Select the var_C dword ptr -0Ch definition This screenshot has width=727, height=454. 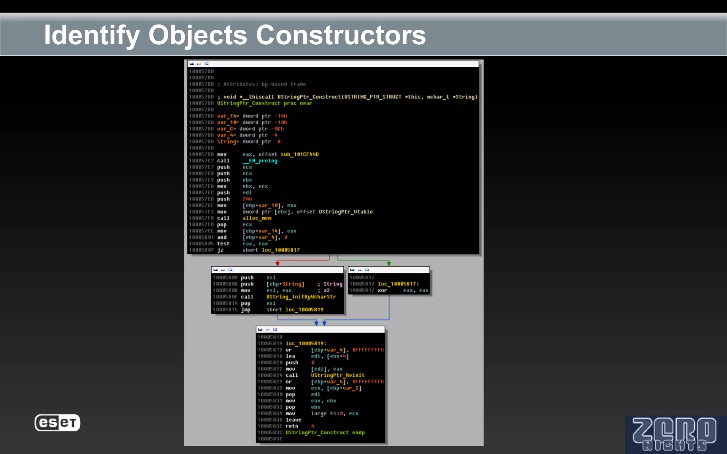pyautogui.click(x=251, y=129)
